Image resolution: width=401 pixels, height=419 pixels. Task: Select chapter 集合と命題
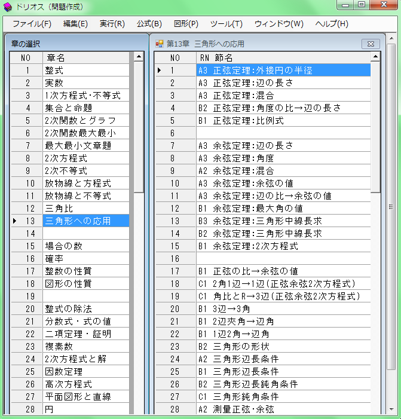pos(85,108)
